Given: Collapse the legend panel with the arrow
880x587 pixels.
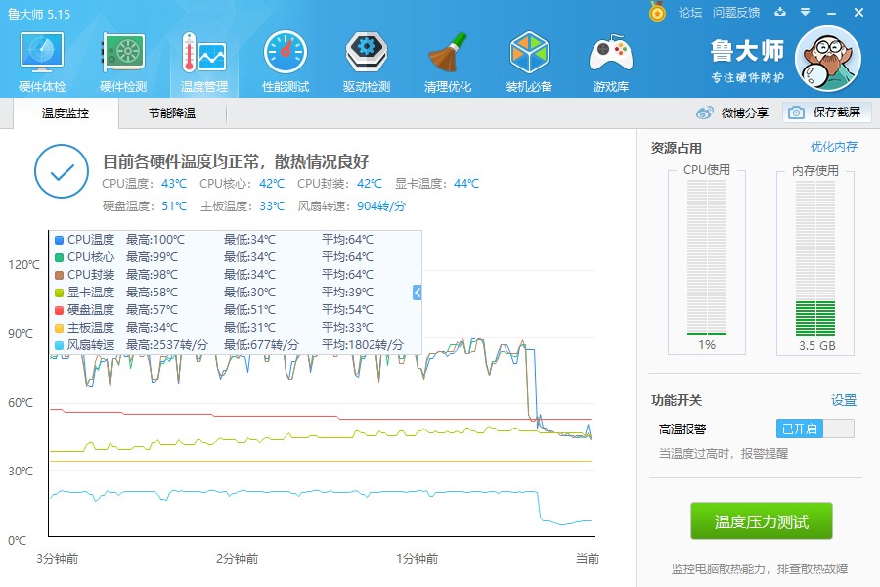Looking at the screenshot, I should [x=417, y=293].
